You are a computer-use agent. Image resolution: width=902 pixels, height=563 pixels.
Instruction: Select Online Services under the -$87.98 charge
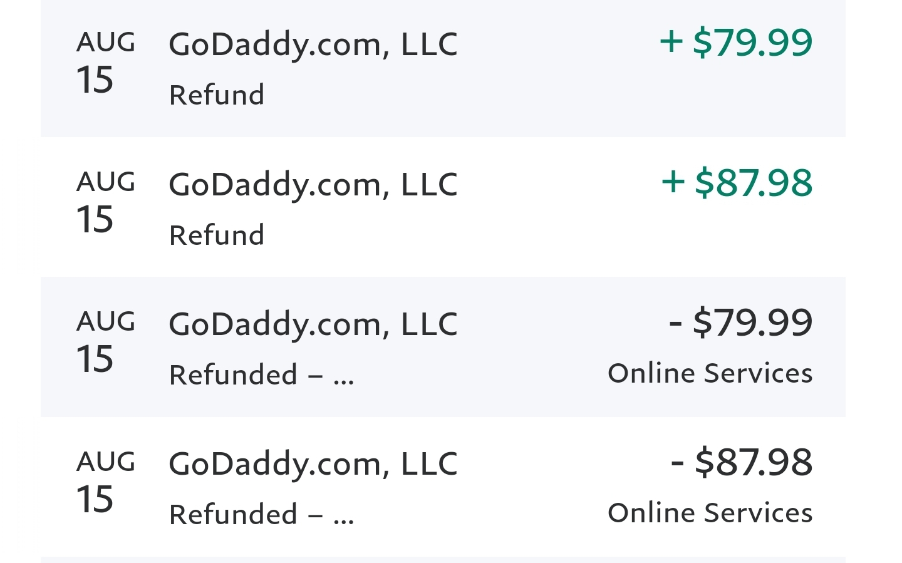(x=710, y=512)
